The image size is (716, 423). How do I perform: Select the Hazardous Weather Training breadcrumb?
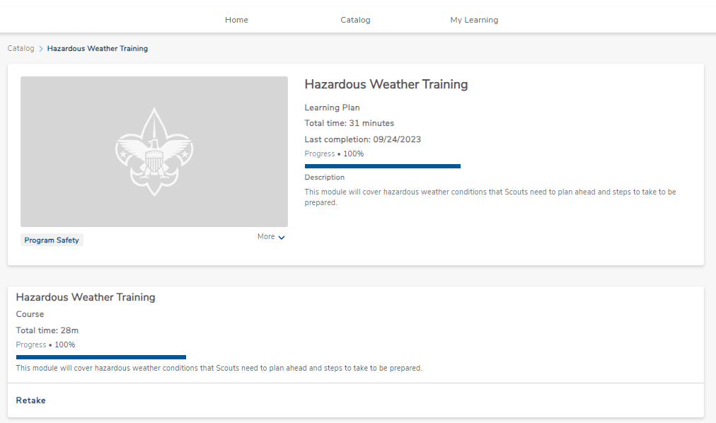[x=97, y=49]
